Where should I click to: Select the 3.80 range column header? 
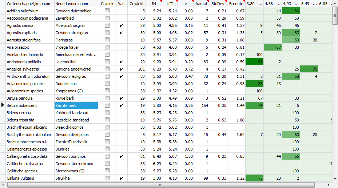tap(254, 3)
